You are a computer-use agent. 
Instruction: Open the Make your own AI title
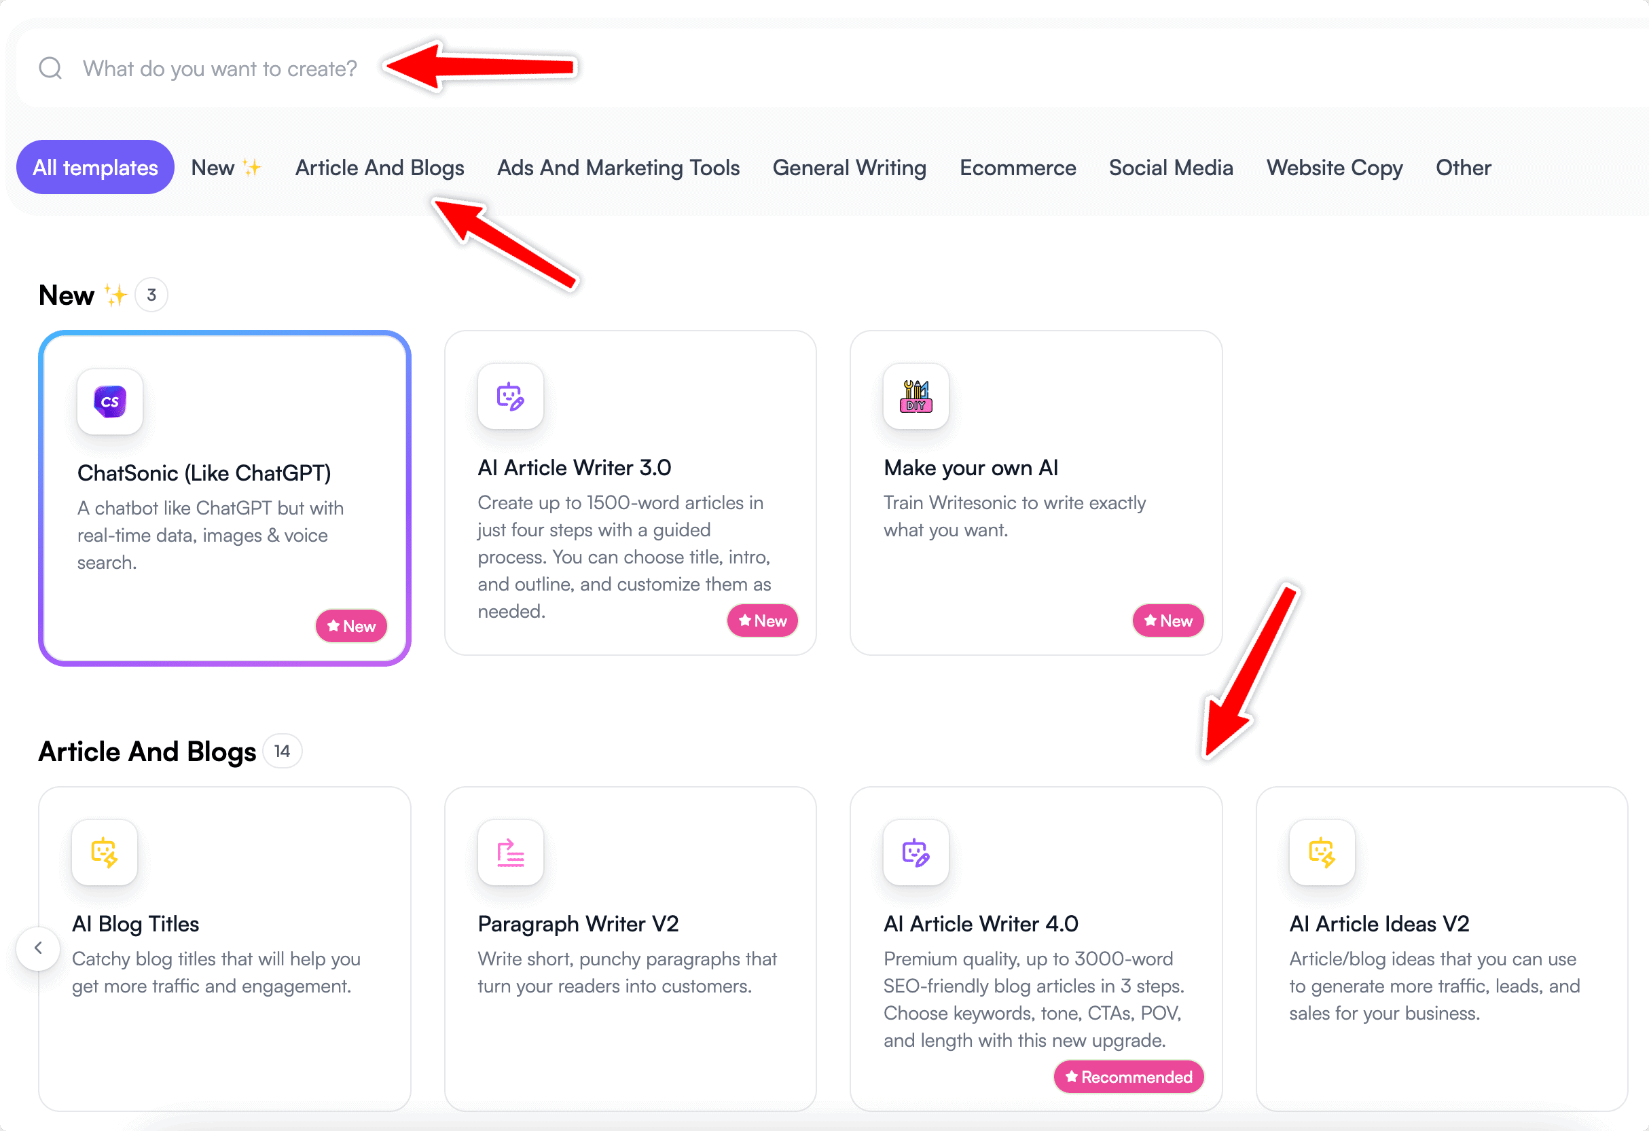click(x=971, y=468)
